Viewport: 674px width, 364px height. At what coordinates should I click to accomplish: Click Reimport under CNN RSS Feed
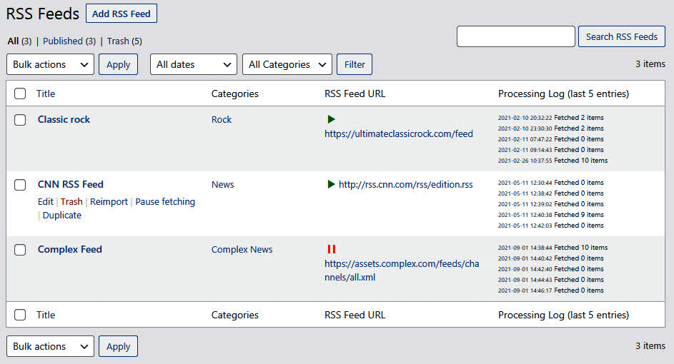109,202
